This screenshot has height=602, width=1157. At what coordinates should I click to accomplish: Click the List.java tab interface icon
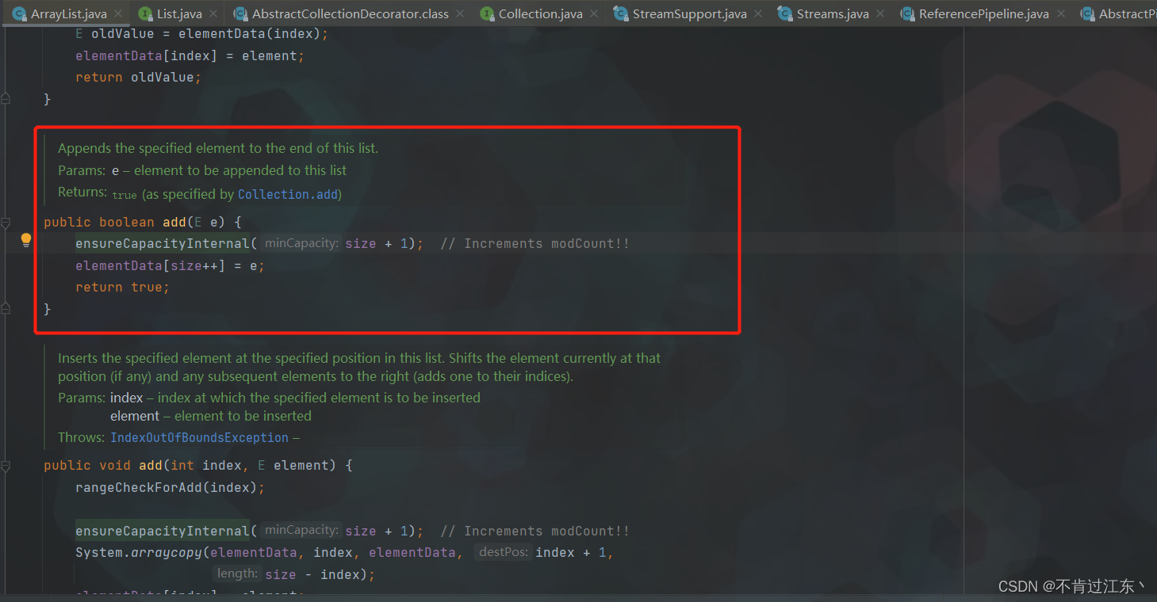pyautogui.click(x=145, y=13)
